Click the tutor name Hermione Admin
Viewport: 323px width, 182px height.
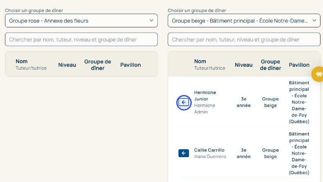(x=205, y=109)
